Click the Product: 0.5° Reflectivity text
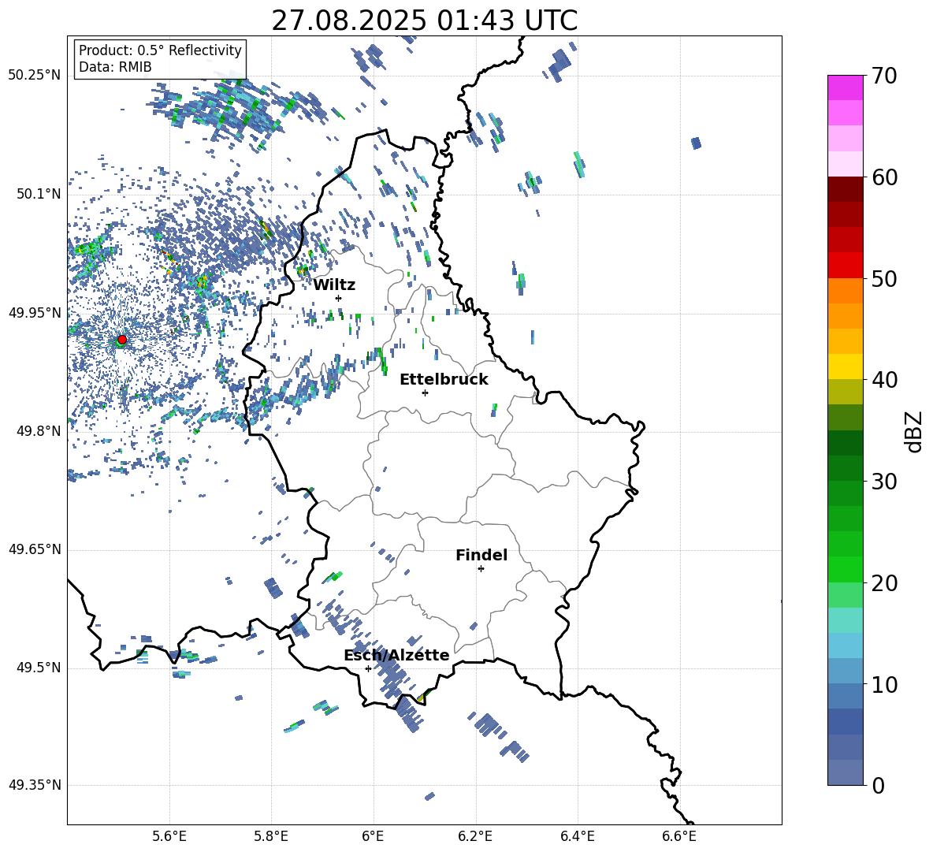The width and height of the screenshot is (933, 852). tap(160, 50)
